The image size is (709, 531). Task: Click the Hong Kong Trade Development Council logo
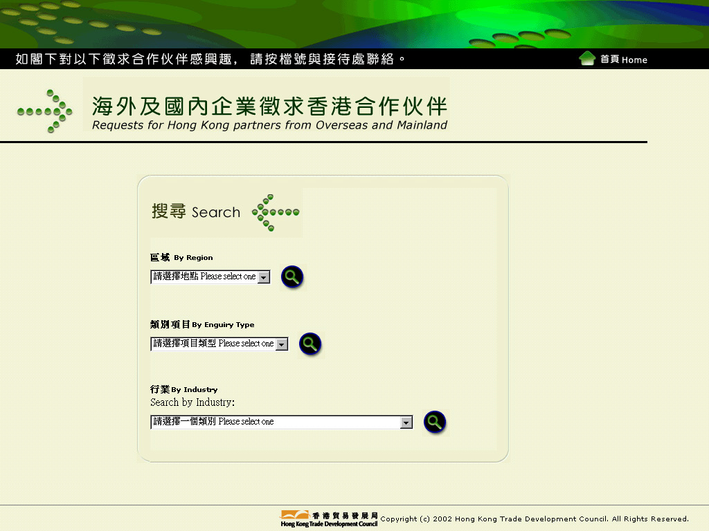329,519
